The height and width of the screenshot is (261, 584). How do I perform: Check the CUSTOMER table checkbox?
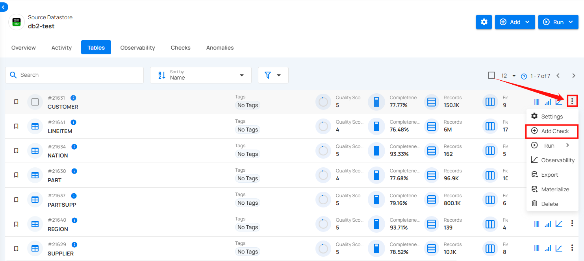click(35, 102)
